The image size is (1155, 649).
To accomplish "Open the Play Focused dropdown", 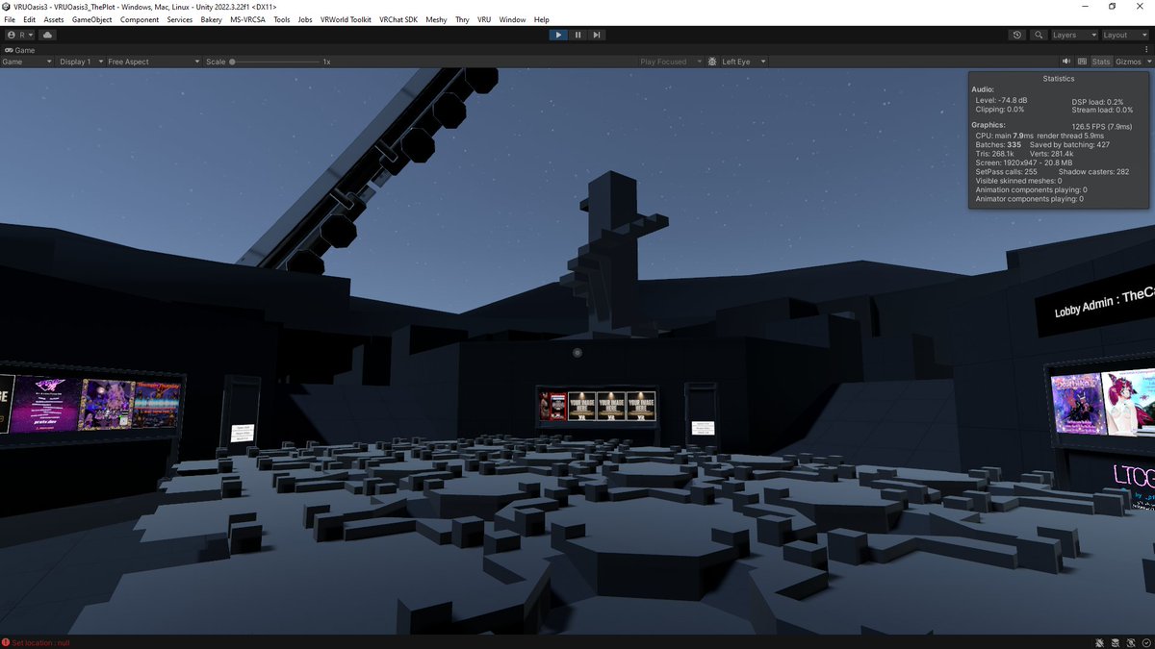I will (x=669, y=62).
